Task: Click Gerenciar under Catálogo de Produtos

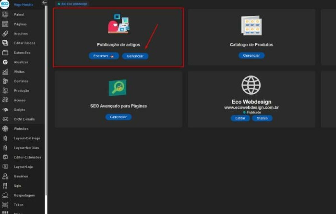Action: (x=251, y=56)
